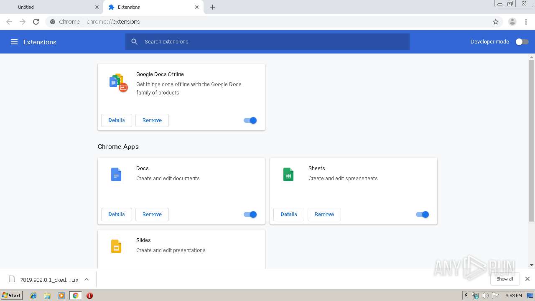Open the Start menu
Image resolution: width=535 pixels, height=301 pixels.
(11, 296)
